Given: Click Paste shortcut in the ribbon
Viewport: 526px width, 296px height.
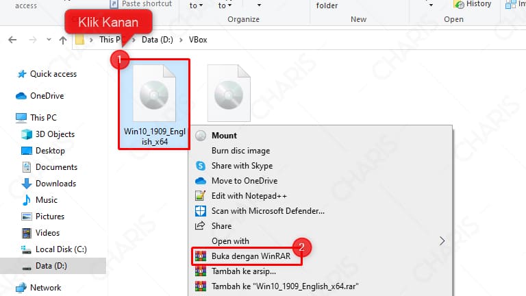Looking at the screenshot, I should coord(141,4).
